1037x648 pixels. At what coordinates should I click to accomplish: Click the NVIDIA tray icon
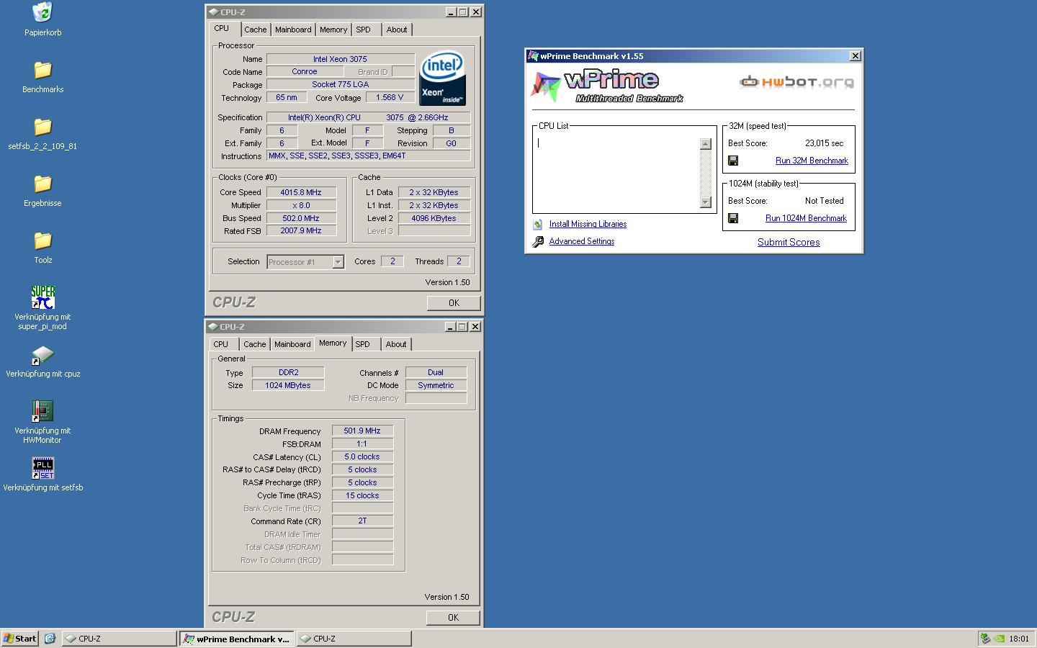[999, 639]
